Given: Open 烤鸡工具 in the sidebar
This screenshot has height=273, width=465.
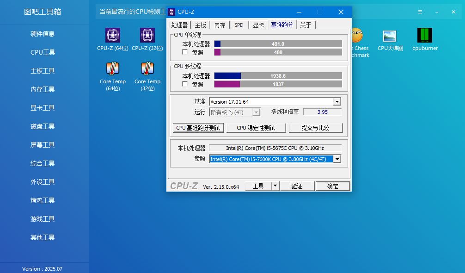Looking at the screenshot, I should coord(43,200).
